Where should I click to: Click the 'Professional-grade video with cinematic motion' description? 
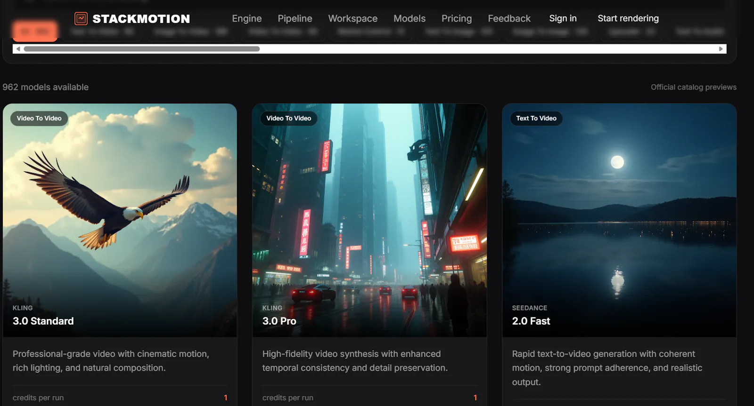point(111,361)
